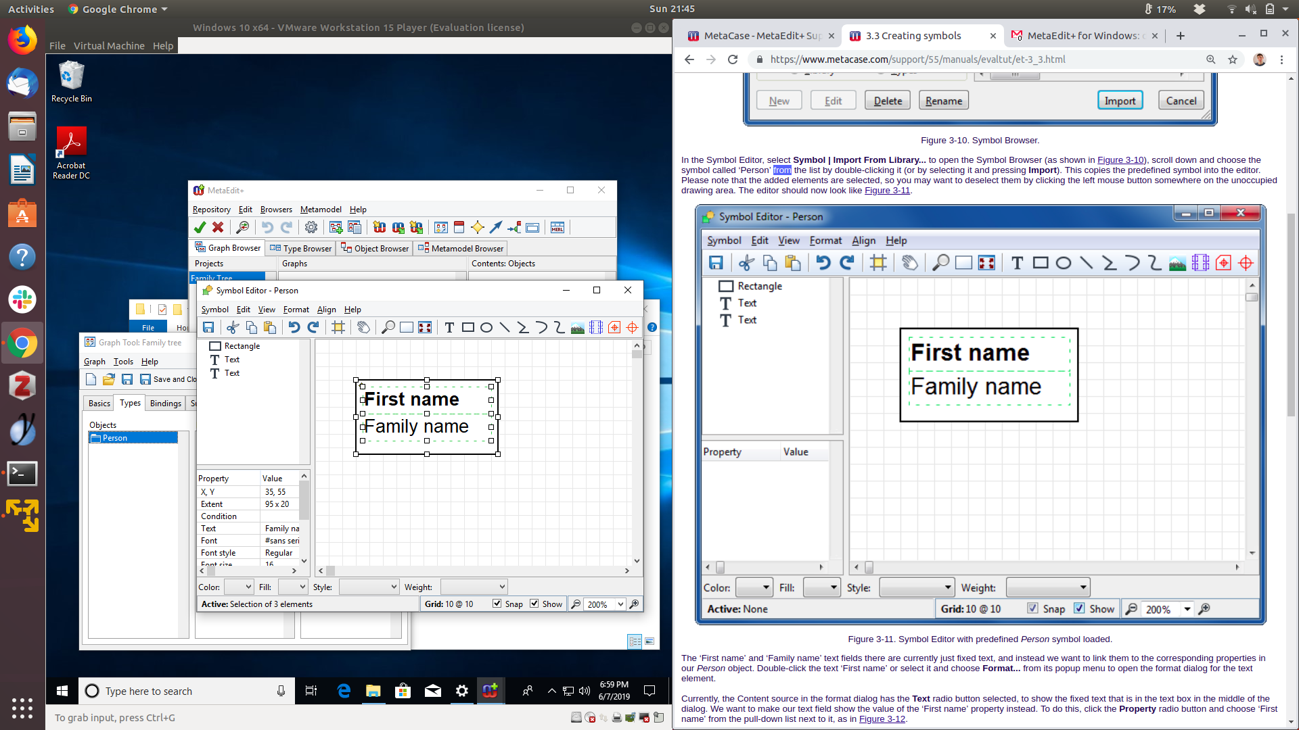Toggle the Snap checkbox

point(497,604)
